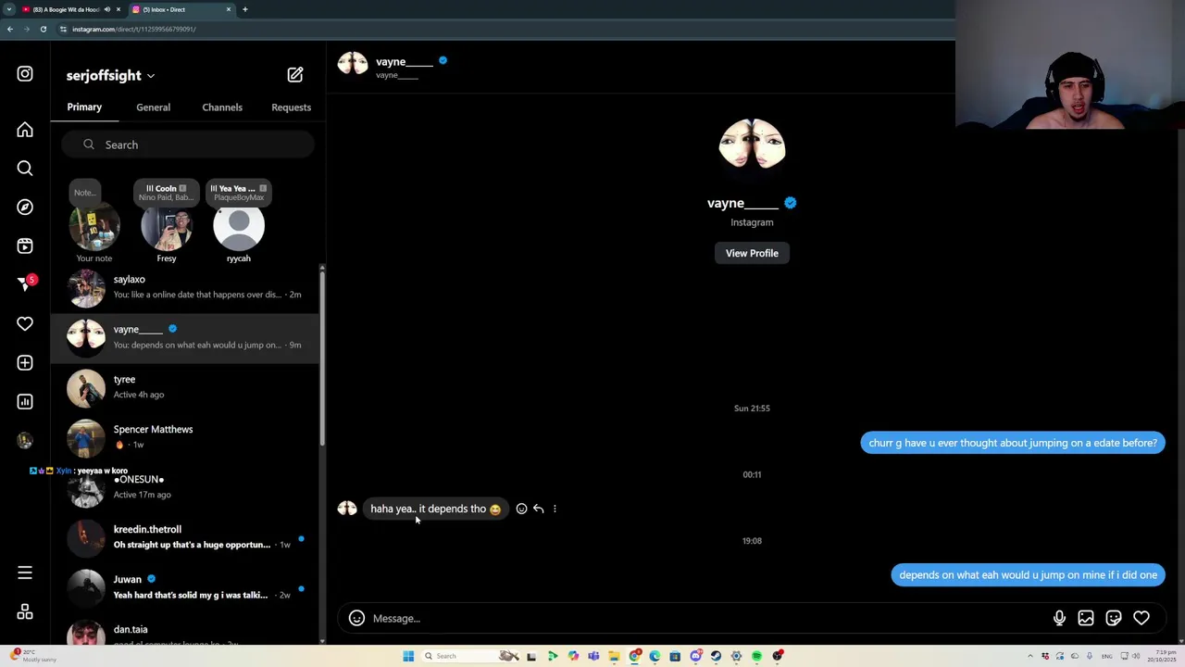Screen dimensions: 1185x667
Task: Click vayne name in chat header
Action: (405, 62)
